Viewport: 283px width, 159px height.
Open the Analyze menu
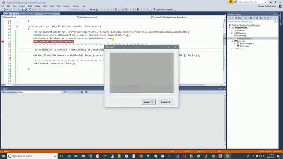[x=66, y=6]
